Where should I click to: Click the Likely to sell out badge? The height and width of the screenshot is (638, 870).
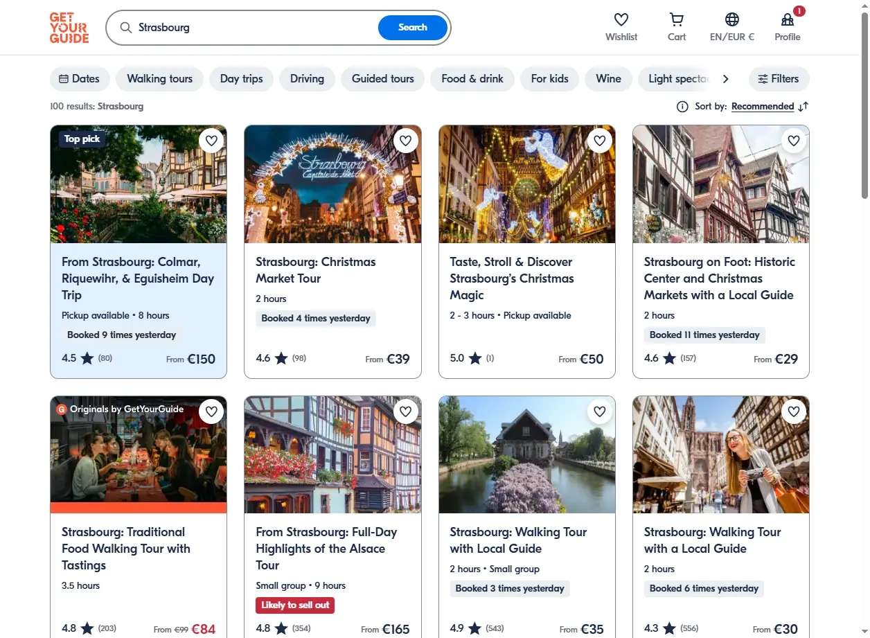click(295, 605)
